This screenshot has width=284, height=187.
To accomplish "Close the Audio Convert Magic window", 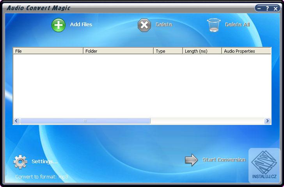I will pos(276,9).
